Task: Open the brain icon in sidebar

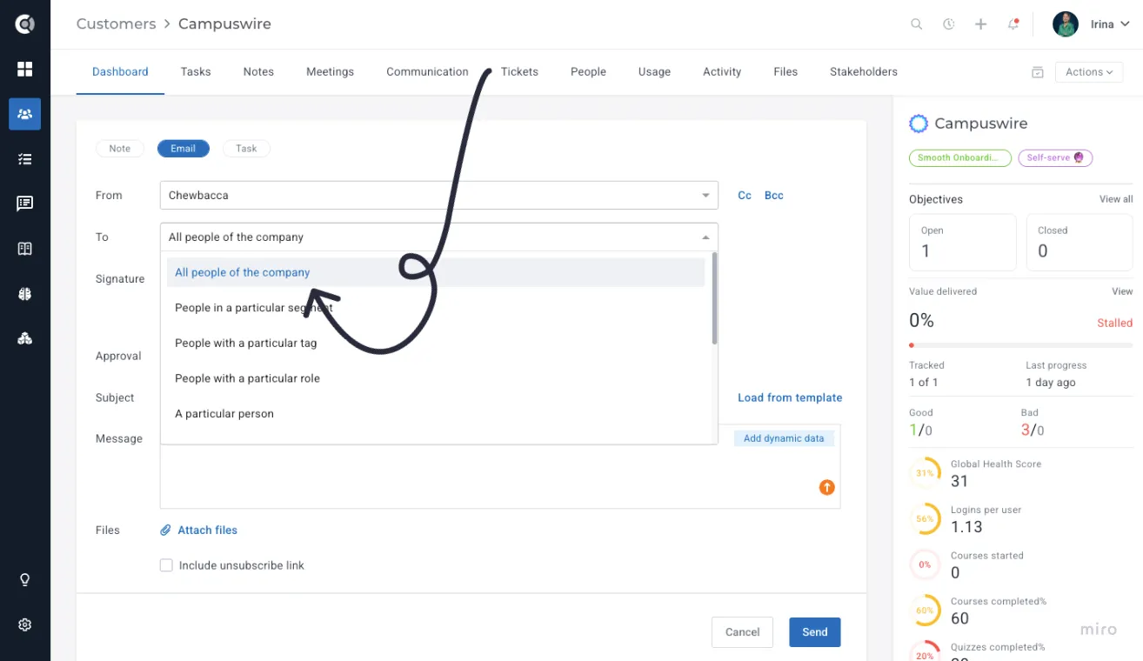Action: coord(24,294)
